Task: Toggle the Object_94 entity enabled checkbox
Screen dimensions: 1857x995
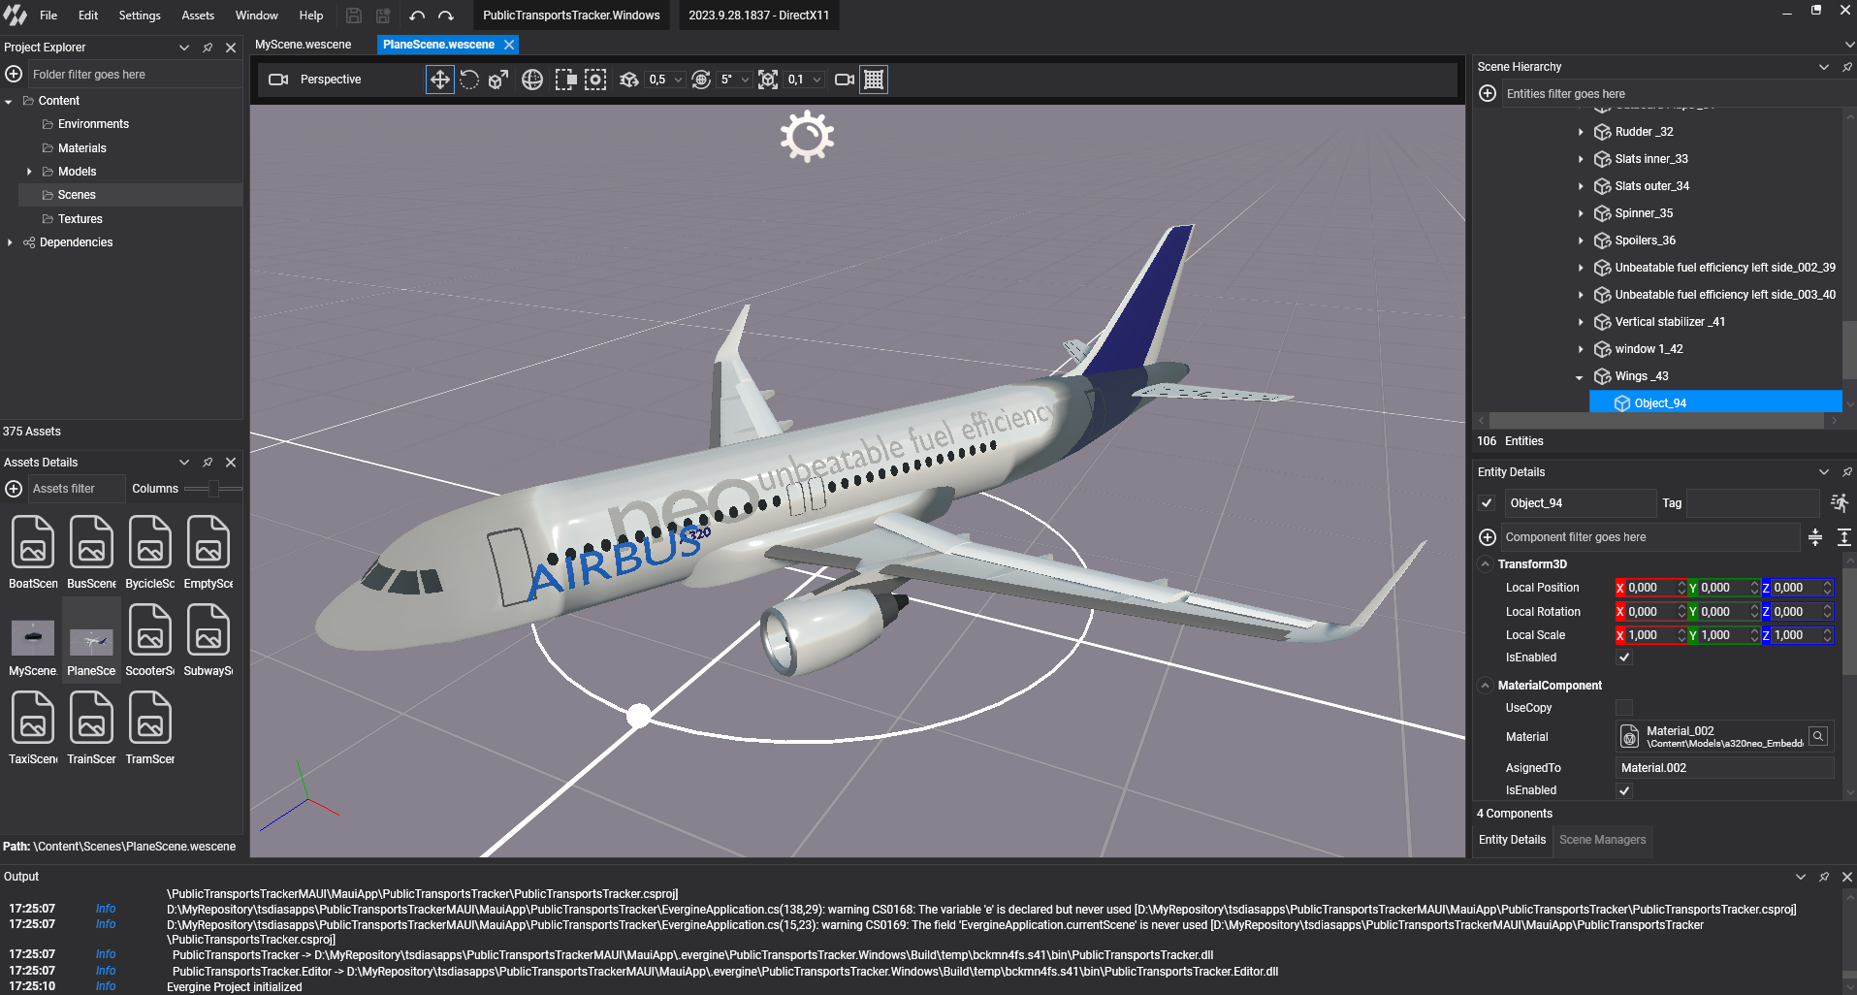Action: [1487, 502]
